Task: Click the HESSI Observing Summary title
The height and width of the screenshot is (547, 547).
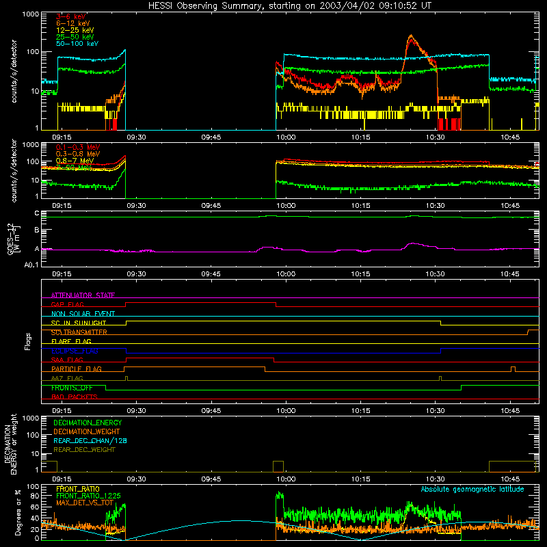Action: pyautogui.click(x=290, y=6)
